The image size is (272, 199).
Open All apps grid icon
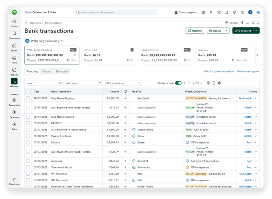(x=14, y=81)
